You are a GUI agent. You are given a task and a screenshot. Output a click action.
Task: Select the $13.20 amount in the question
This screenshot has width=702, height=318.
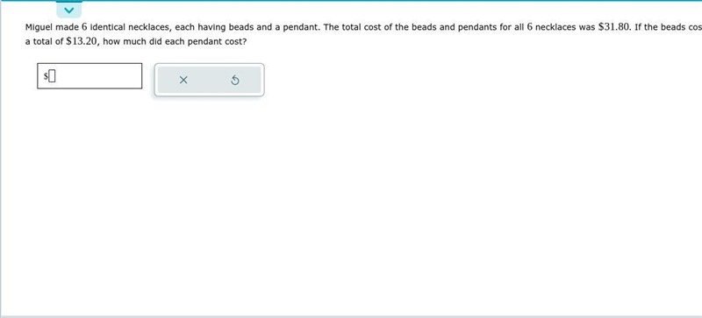click(82, 41)
